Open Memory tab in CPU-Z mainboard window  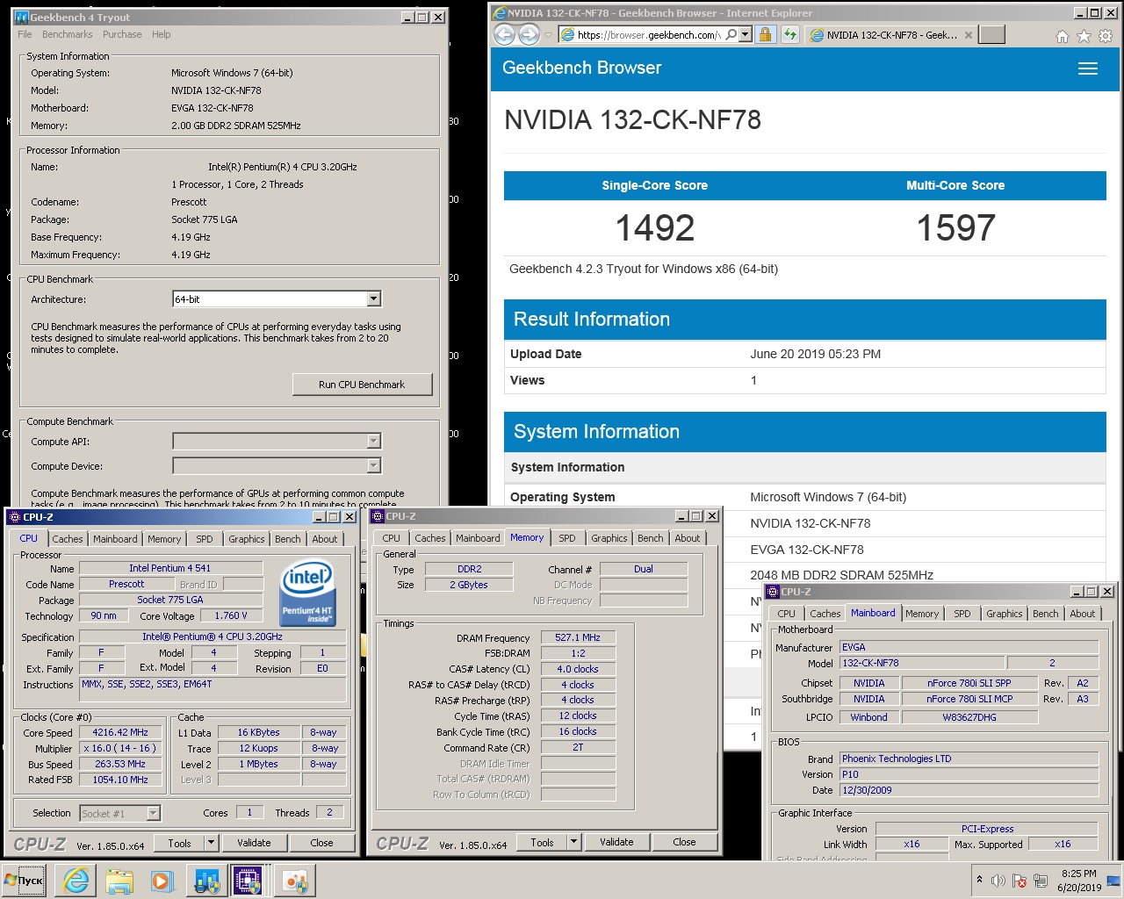point(921,614)
